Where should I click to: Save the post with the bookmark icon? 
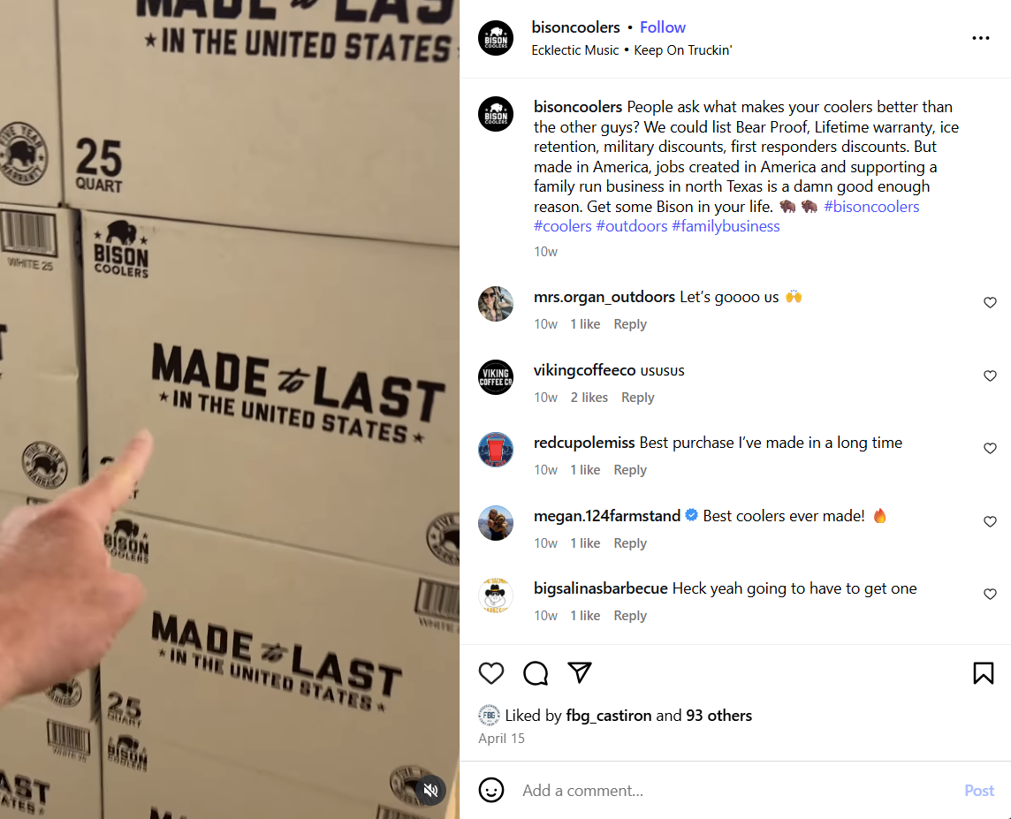coord(984,672)
